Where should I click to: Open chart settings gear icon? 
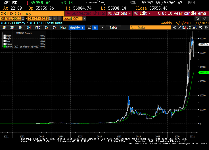pyautogui.click(x=206, y=27)
